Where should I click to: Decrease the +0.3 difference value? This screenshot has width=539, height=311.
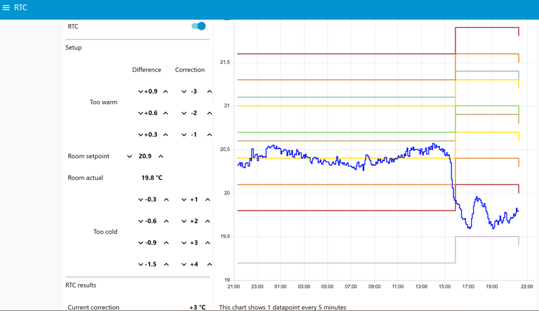pyautogui.click(x=140, y=135)
